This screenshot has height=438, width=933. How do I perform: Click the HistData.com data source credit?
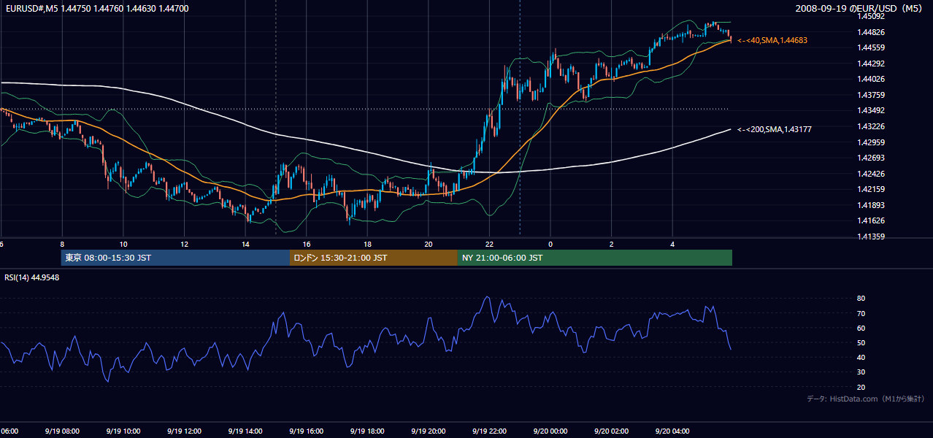866,399
